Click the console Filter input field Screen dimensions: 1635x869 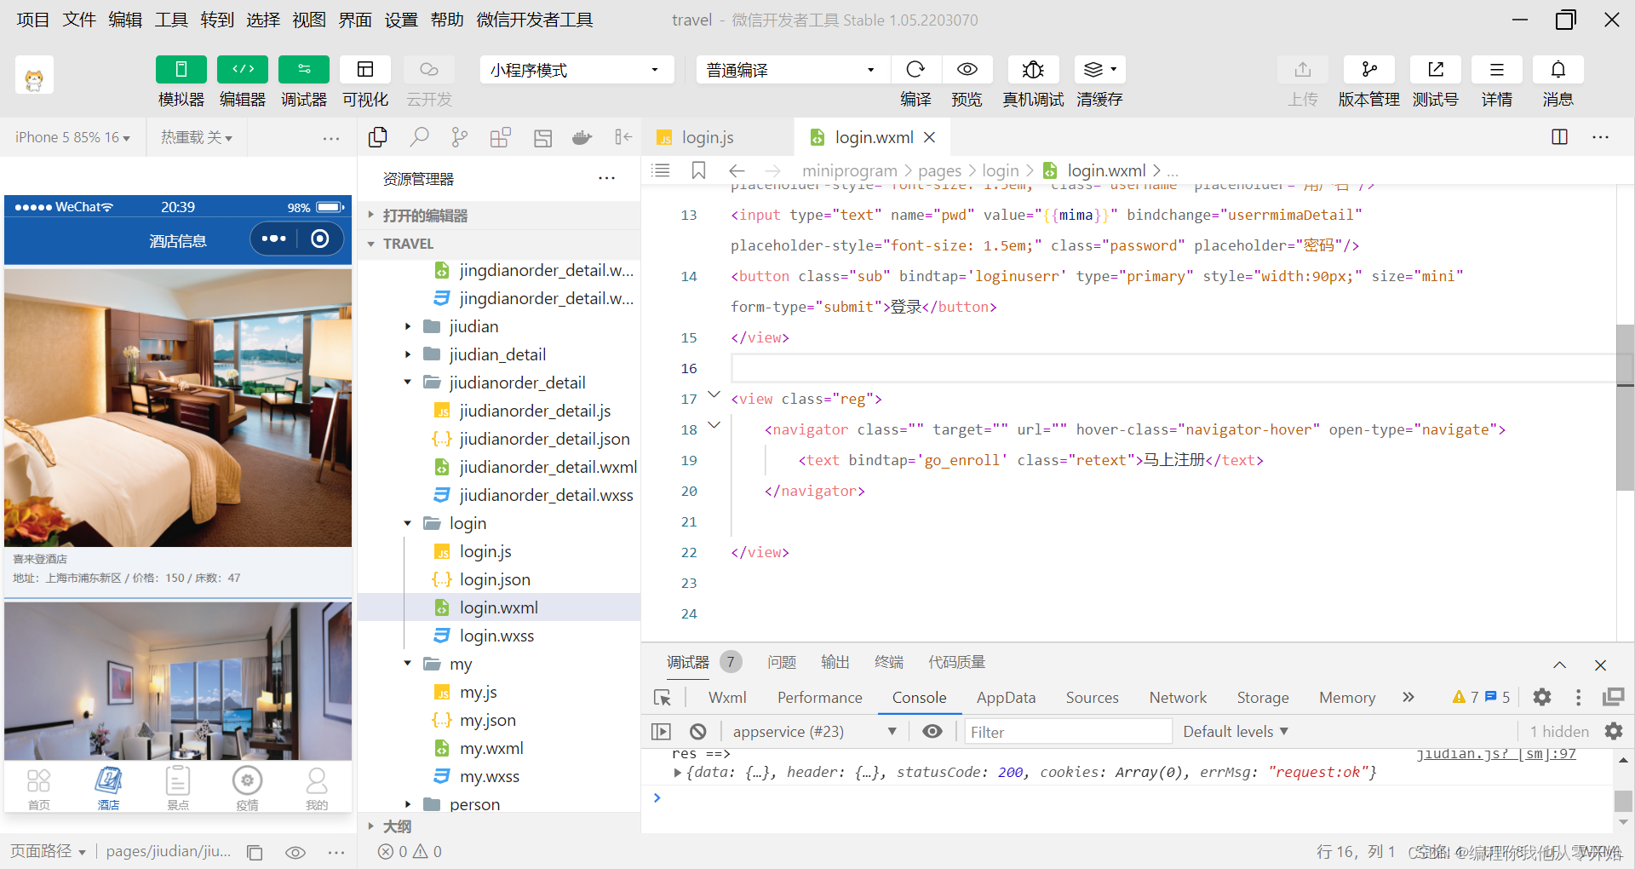(1068, 732)
